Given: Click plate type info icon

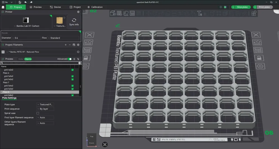Looking at the screenshot, I should click(64, 18).
